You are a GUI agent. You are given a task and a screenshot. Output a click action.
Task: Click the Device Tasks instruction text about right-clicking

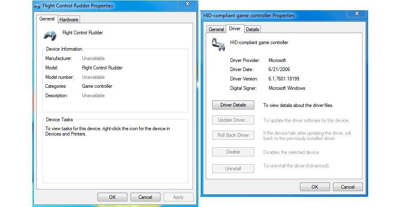108,131
